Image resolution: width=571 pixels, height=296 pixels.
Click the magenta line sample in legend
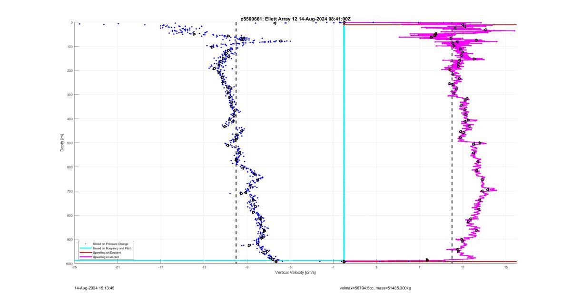click(85, 257)
